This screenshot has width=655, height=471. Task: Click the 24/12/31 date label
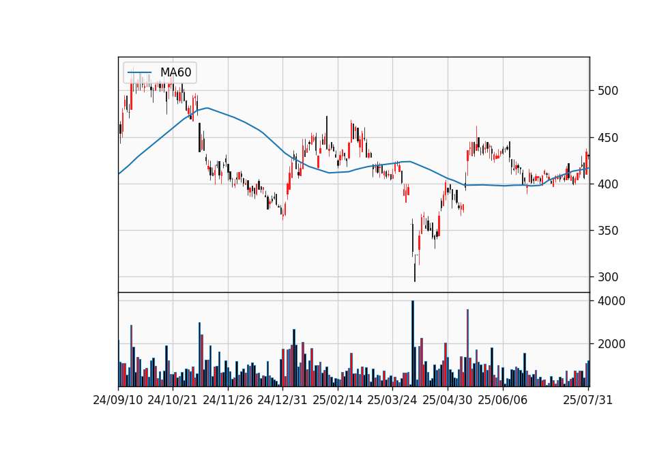click(282, 400)
